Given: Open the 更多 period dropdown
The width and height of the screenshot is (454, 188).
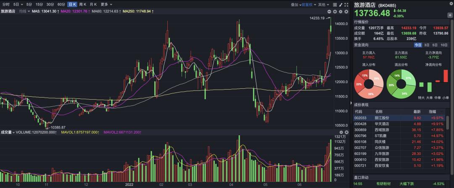Looking at the screenshot, I should click(105, 4).
